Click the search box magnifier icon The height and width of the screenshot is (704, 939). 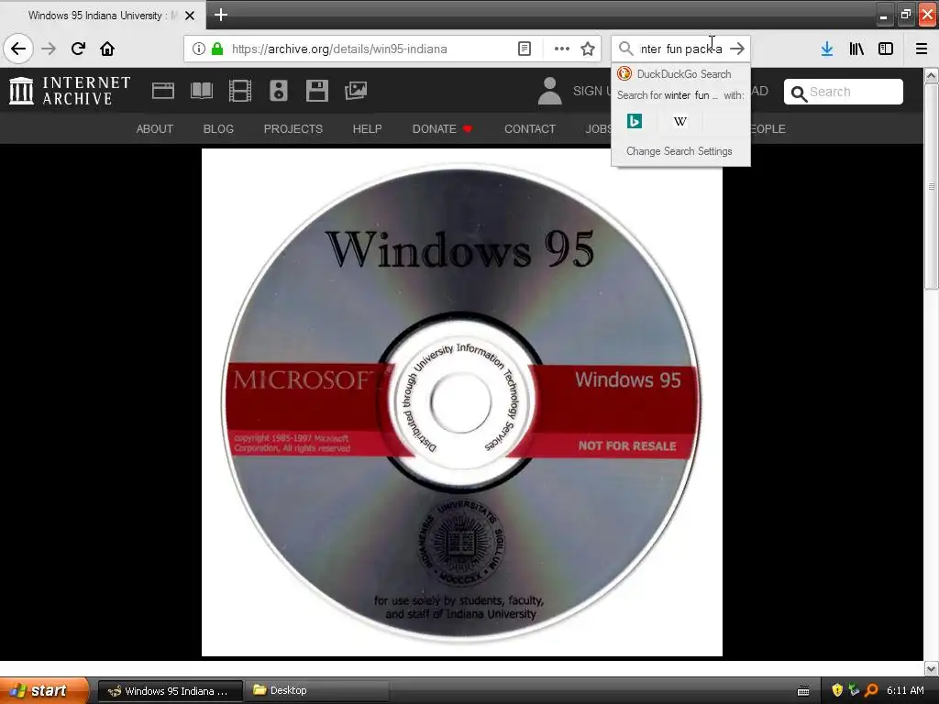coord(625,49)
